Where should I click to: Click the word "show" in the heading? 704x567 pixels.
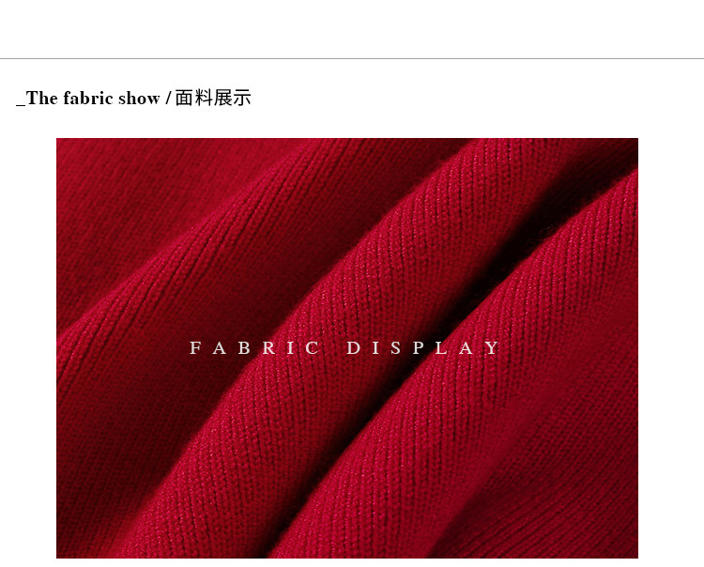point(139,99)
